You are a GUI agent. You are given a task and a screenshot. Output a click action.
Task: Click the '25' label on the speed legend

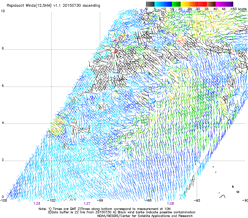point(189,9)
